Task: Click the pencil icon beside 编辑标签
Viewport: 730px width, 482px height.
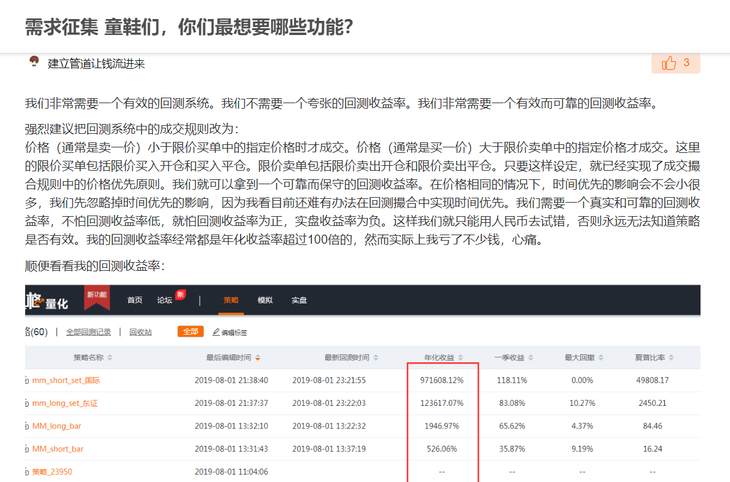Action: pos(216,332)
